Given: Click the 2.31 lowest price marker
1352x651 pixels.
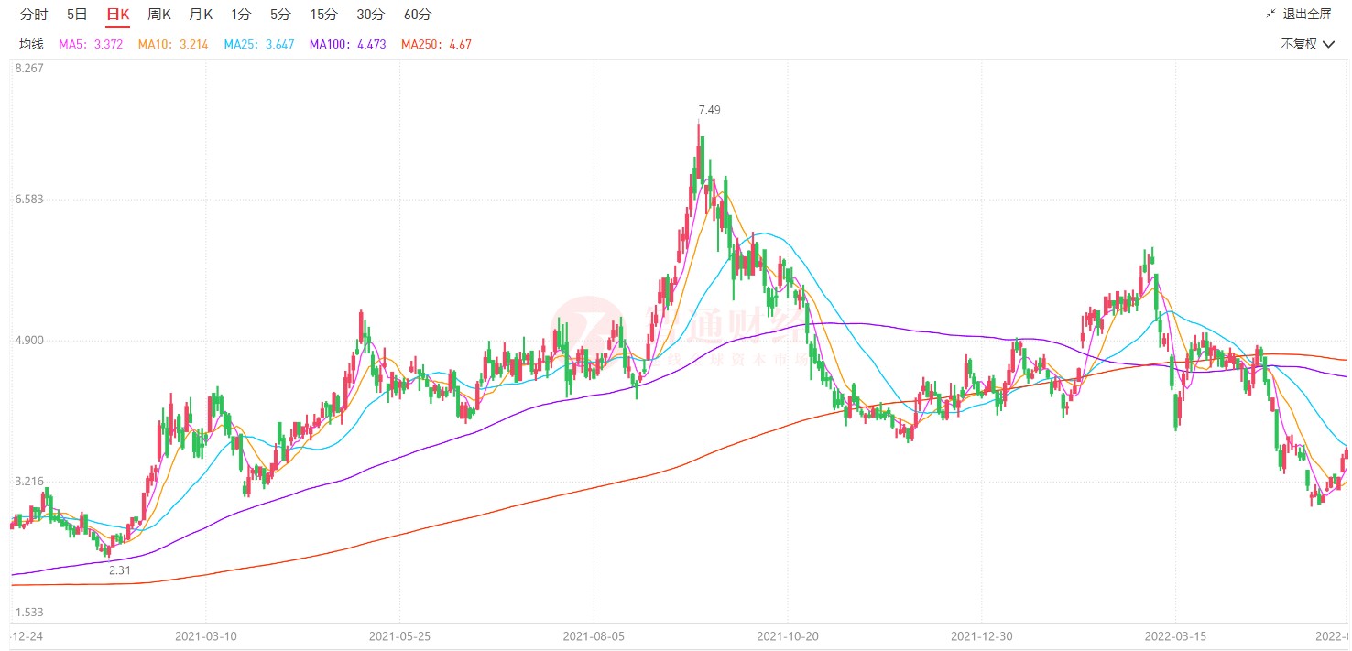Looking at the screenshot, I should (120, 570).
